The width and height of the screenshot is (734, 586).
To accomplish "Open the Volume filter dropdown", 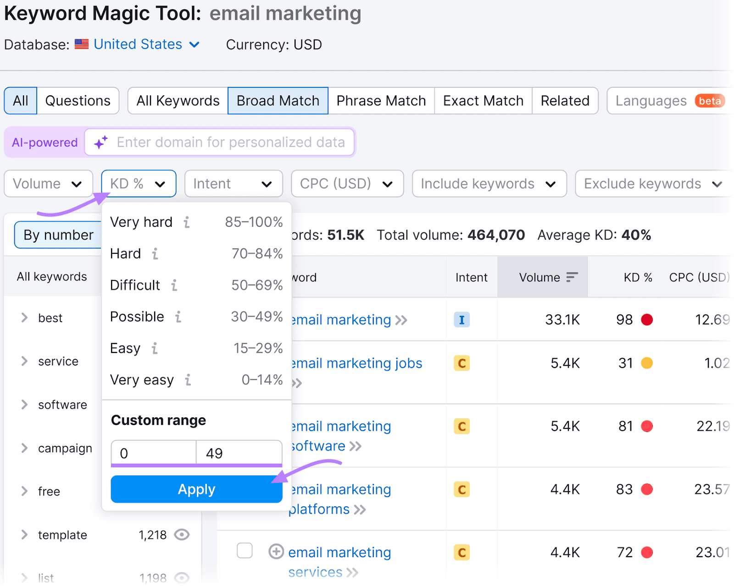I will click(48, 184).
